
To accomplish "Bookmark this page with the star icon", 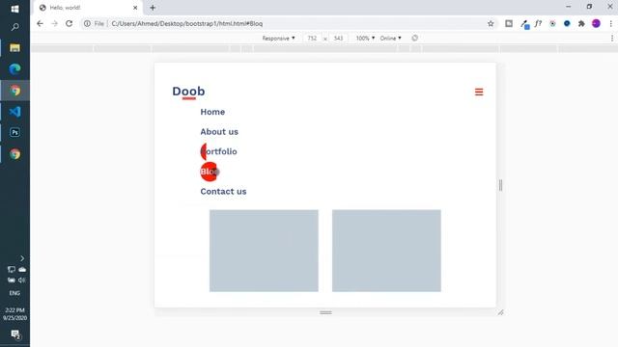I will [x=491, y=23].
